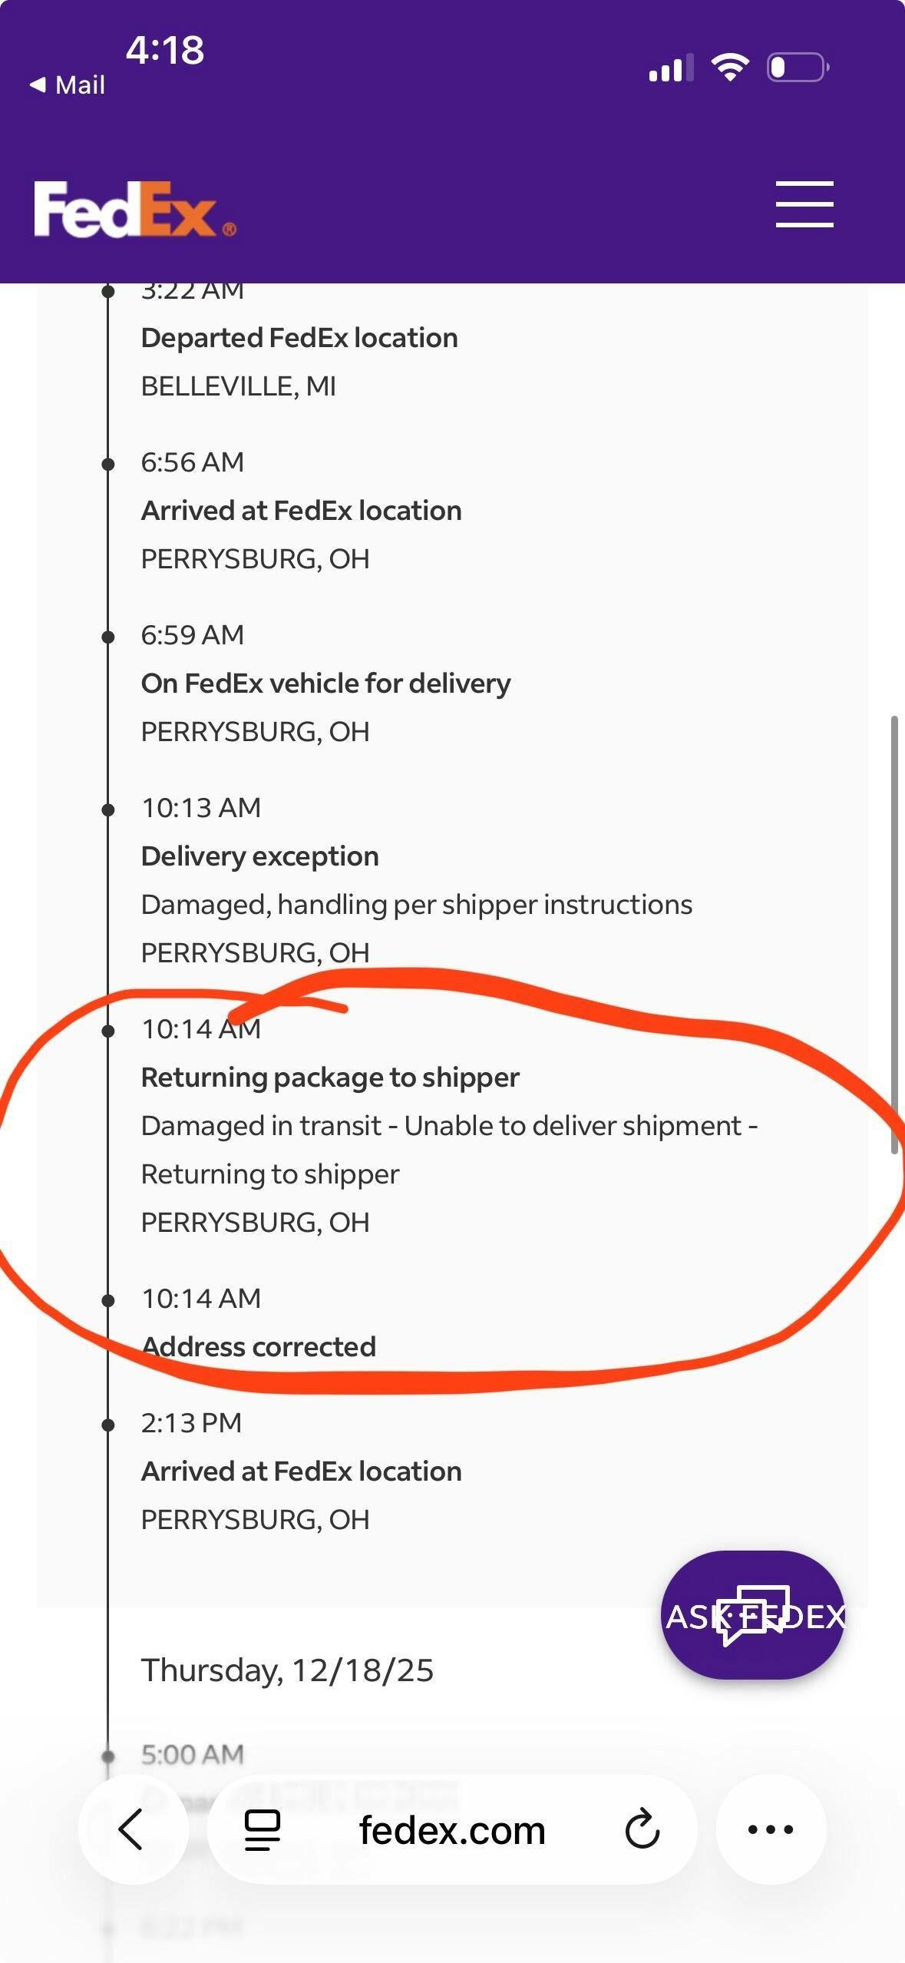Tap the Address corrected event

tap(259, 1347)
